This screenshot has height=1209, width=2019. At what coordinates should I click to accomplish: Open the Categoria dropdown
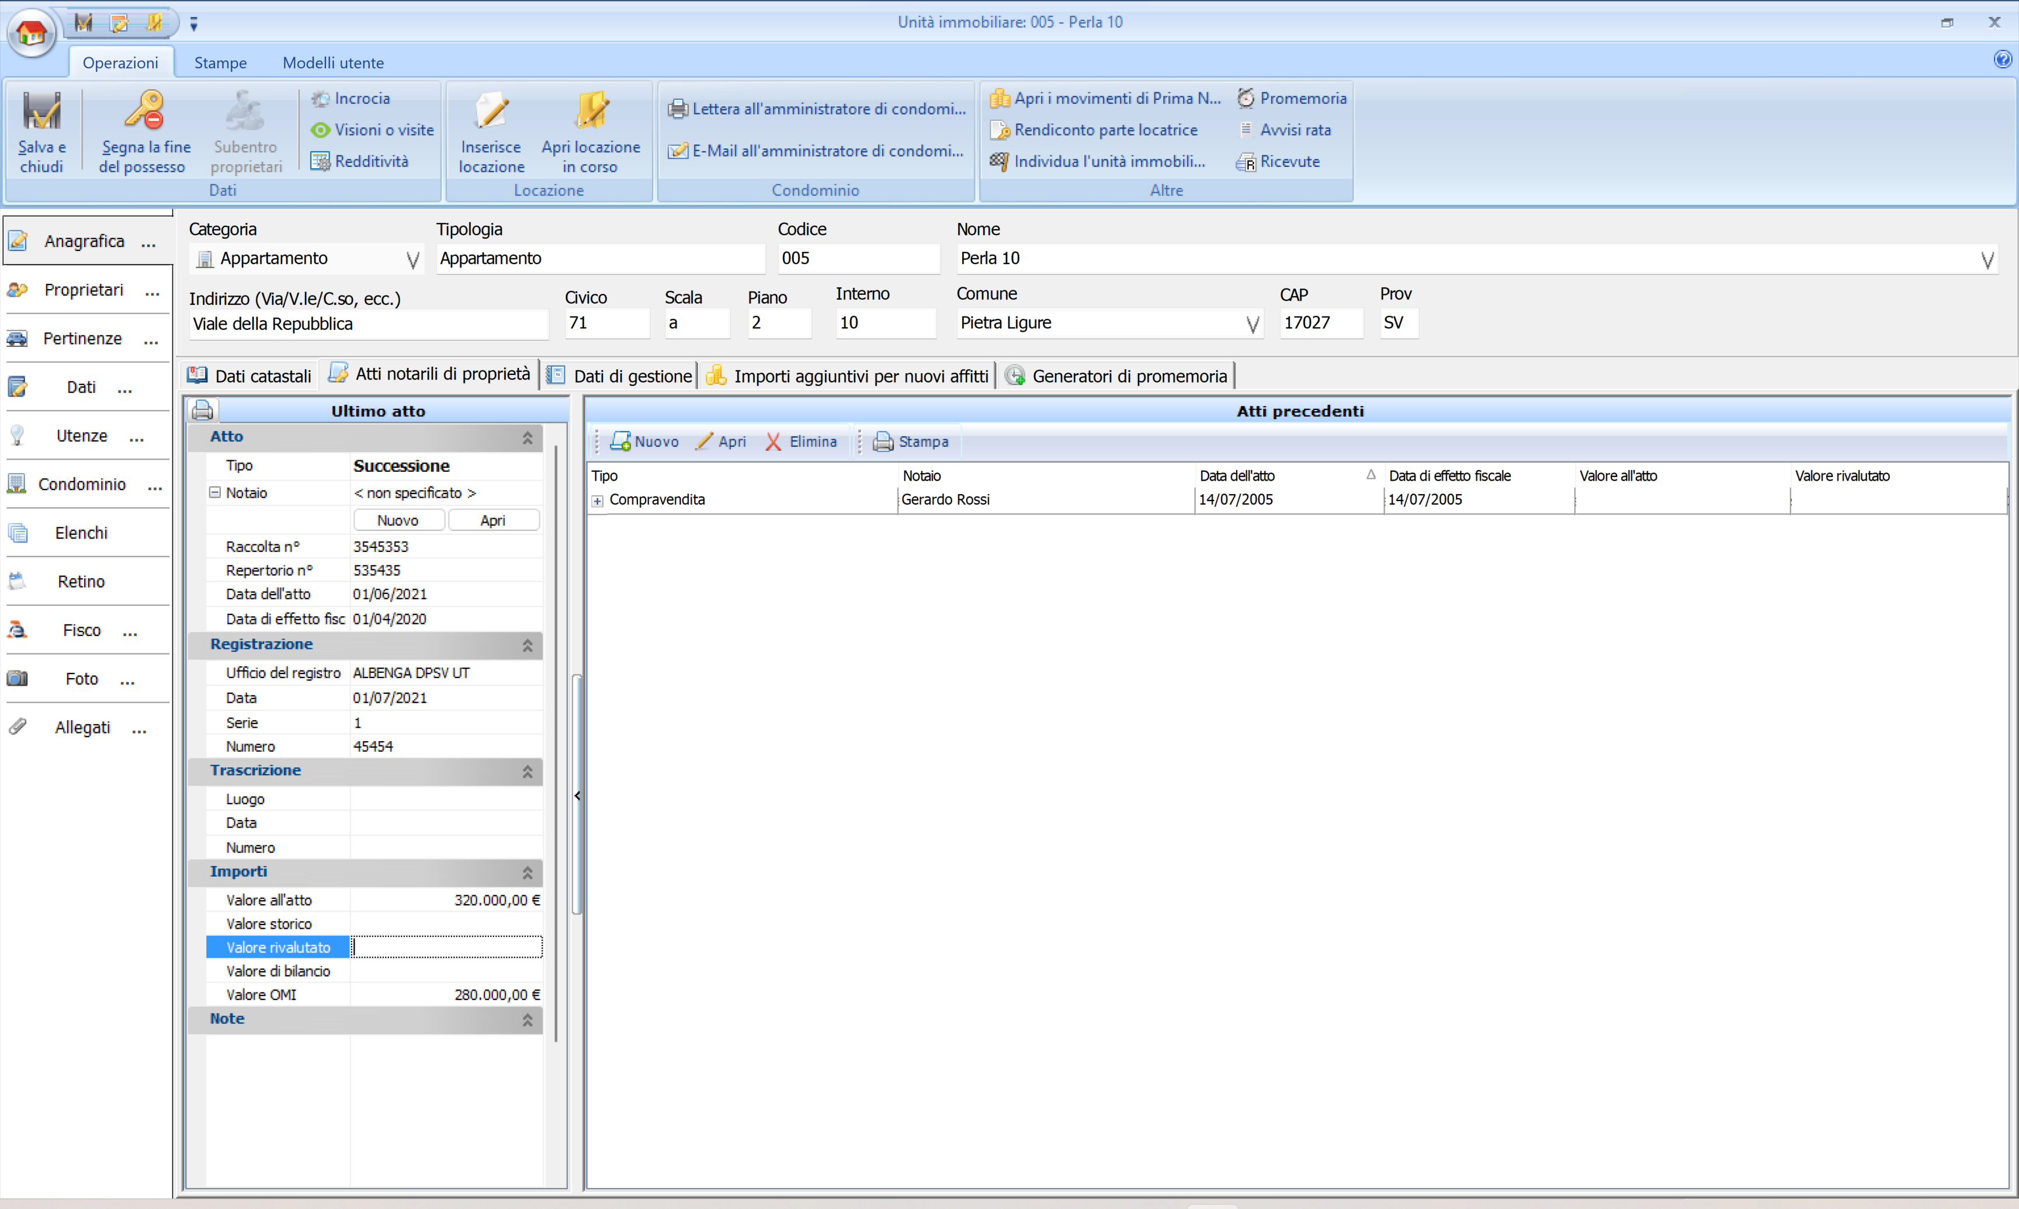(x=413, y=260)
